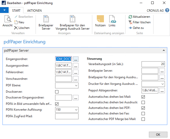The height and width of the screenshot is (139, 170).
Task: Uncheck PDFA in Bild umwandeln checkbox
Action: (57, 104)
